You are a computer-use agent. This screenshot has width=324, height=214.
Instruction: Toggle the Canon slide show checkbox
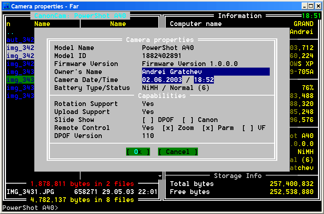click(x=188, y=120)
